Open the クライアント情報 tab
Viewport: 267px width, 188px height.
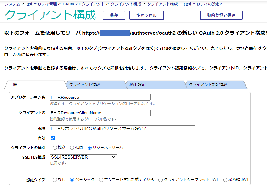tap(95, 85)
